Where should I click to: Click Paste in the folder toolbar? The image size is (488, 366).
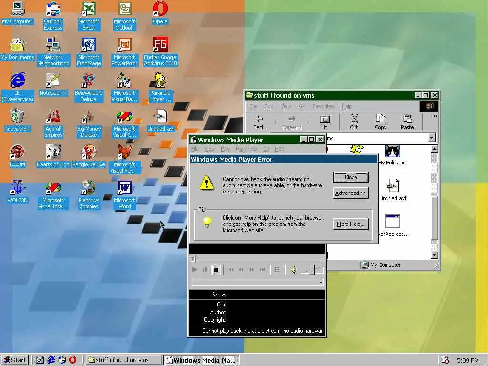pyautogui.click(x=407, y=122)
